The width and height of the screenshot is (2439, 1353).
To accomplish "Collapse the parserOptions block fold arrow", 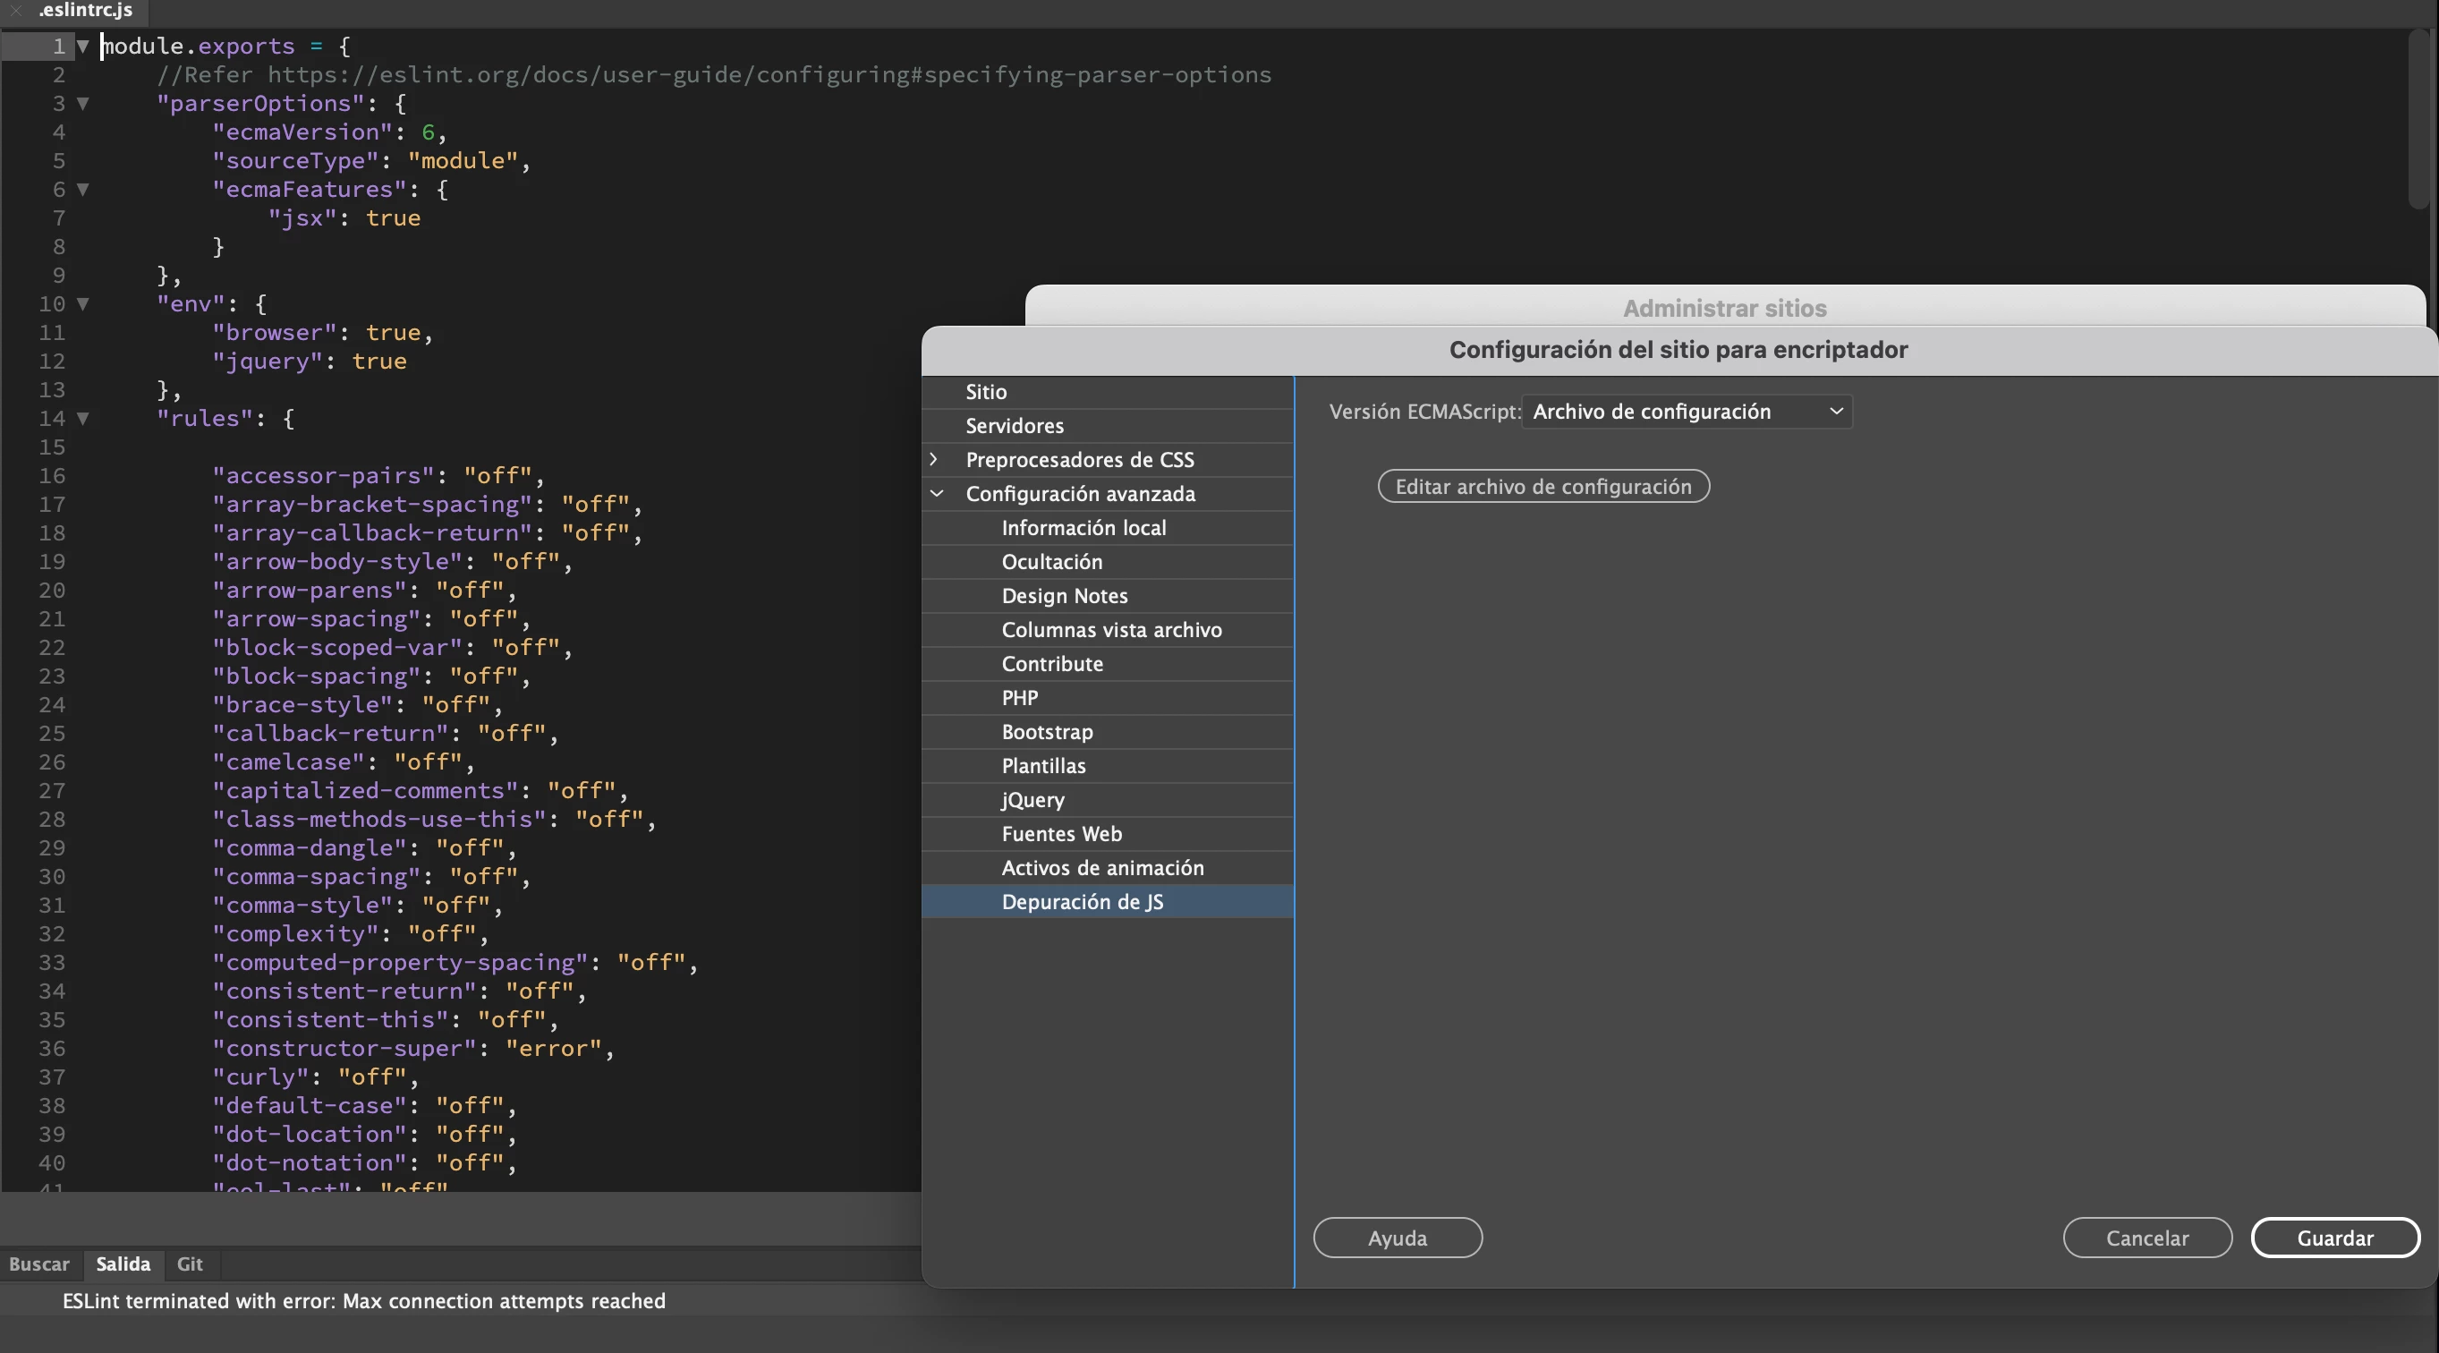I will (82, 103).
